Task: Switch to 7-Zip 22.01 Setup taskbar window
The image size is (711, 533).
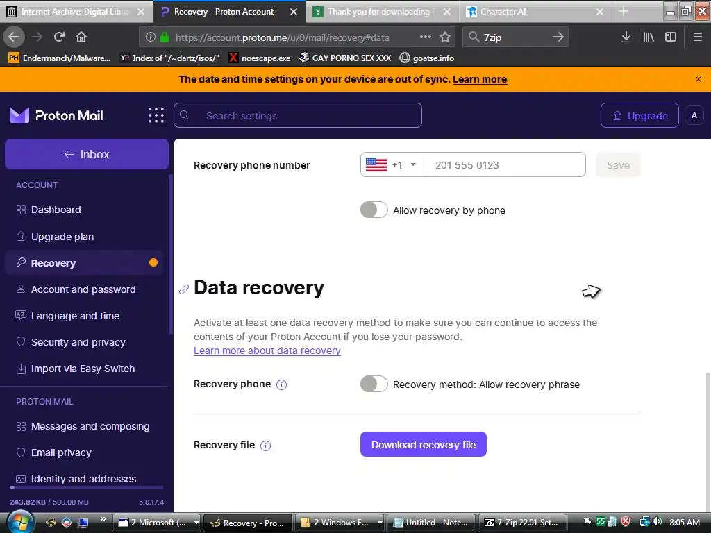Action: click(x=522, y=523)
